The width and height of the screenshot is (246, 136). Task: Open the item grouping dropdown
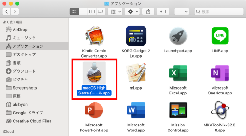116,12
